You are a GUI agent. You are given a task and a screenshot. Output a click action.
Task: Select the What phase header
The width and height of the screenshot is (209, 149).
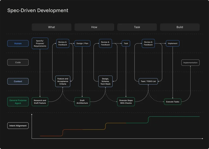pyautogui.click(x=51, y=27)
